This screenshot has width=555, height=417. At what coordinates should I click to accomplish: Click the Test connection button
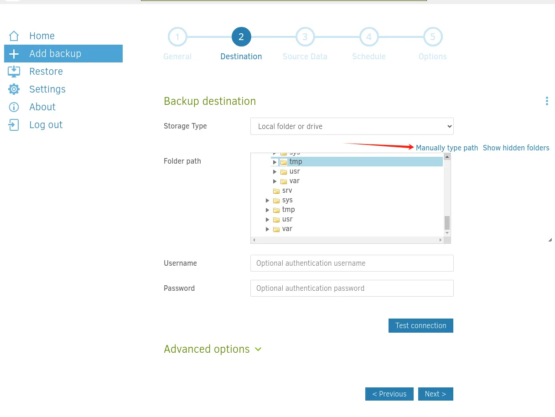coord(421,325)
